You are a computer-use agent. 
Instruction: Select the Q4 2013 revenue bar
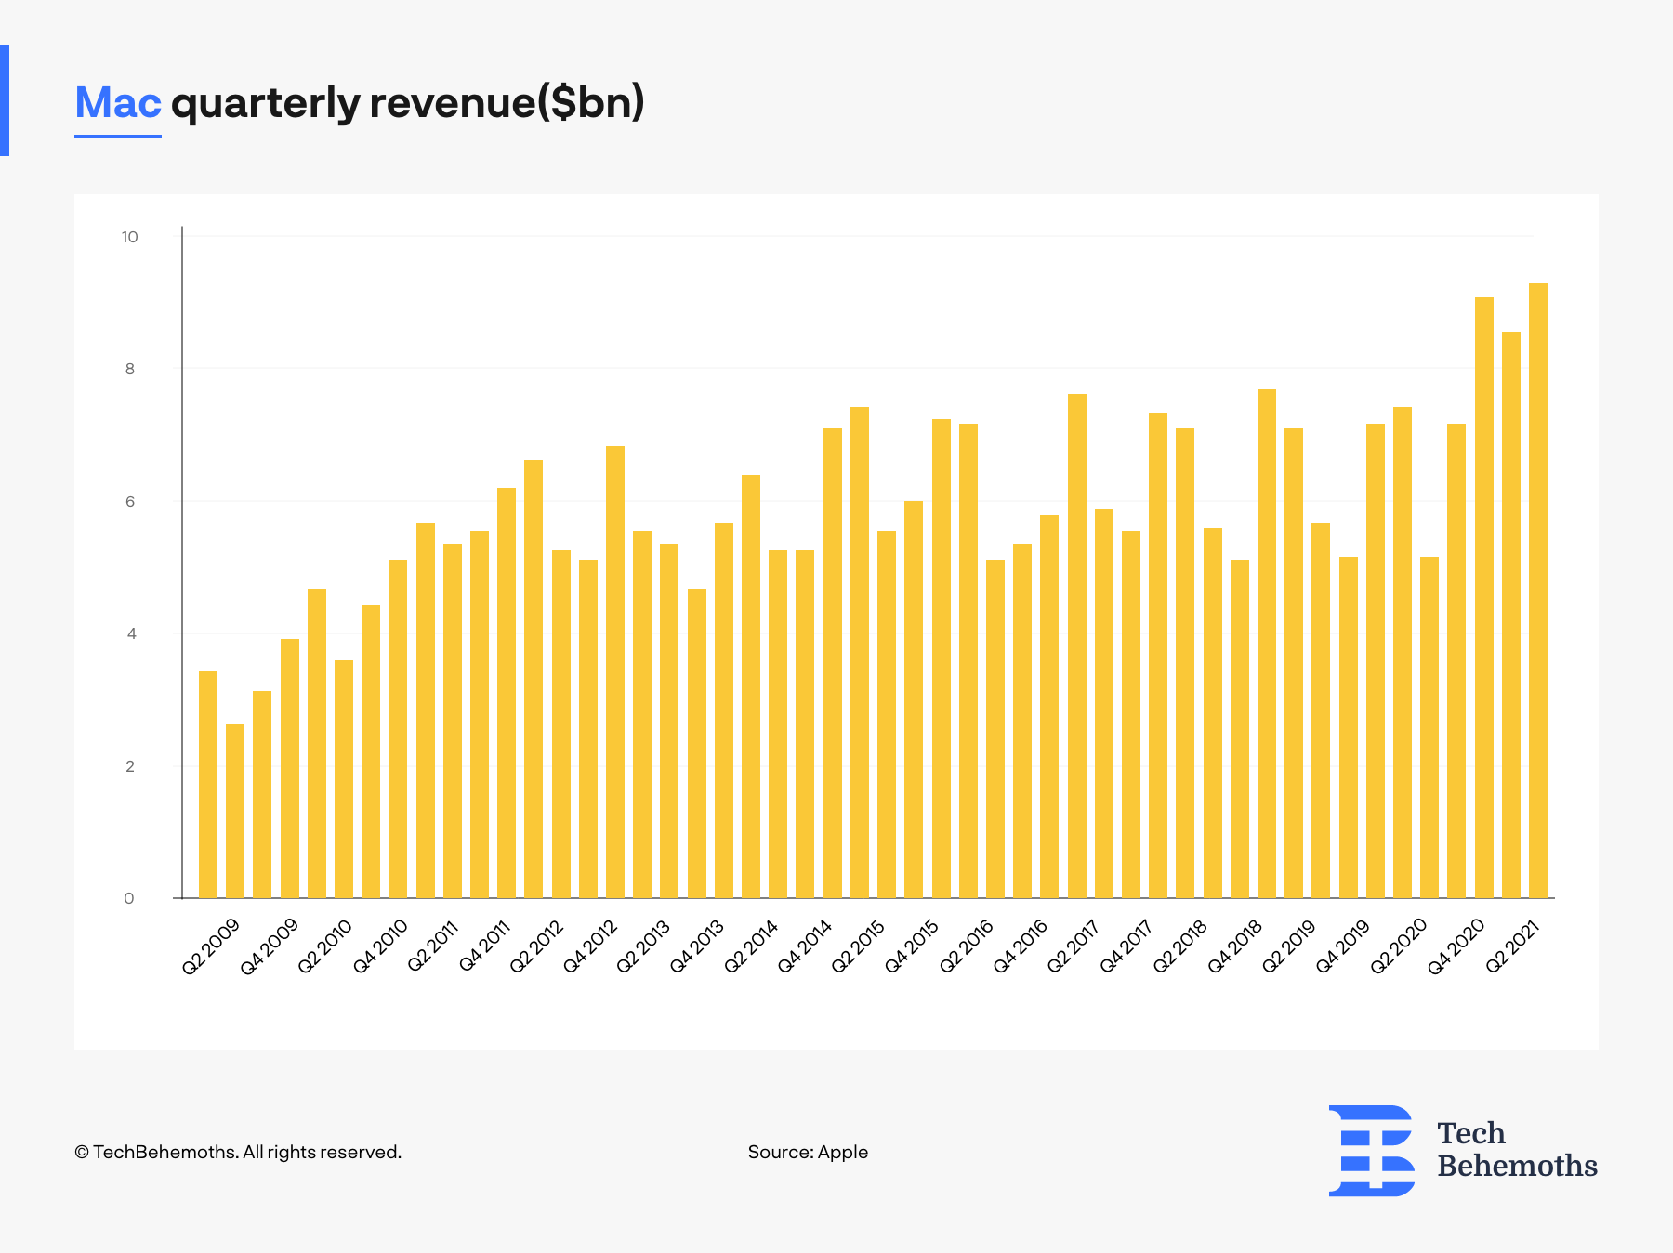[x=724, y=711]
